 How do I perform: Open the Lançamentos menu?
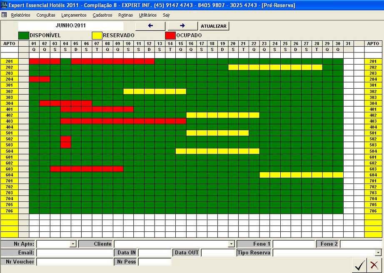(x=74, y=15)
